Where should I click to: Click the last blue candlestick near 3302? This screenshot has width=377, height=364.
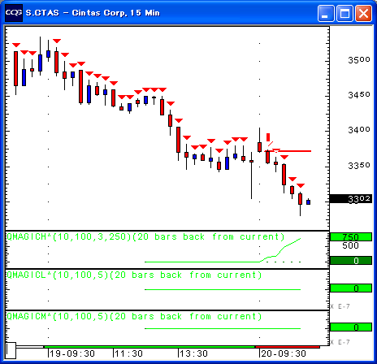point(308,202)
